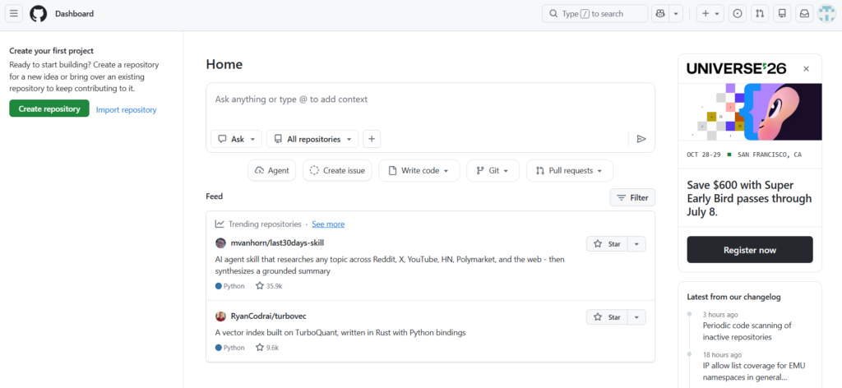Open the Periodic code scanning changelog entry

747,331
